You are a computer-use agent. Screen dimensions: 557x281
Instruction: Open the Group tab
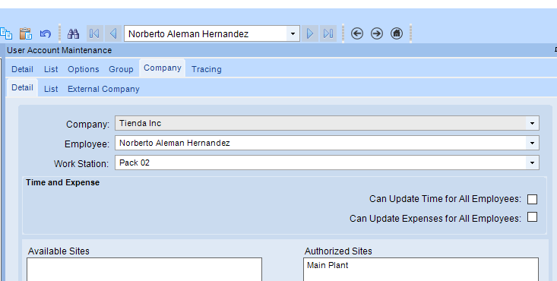click(121, 69)
